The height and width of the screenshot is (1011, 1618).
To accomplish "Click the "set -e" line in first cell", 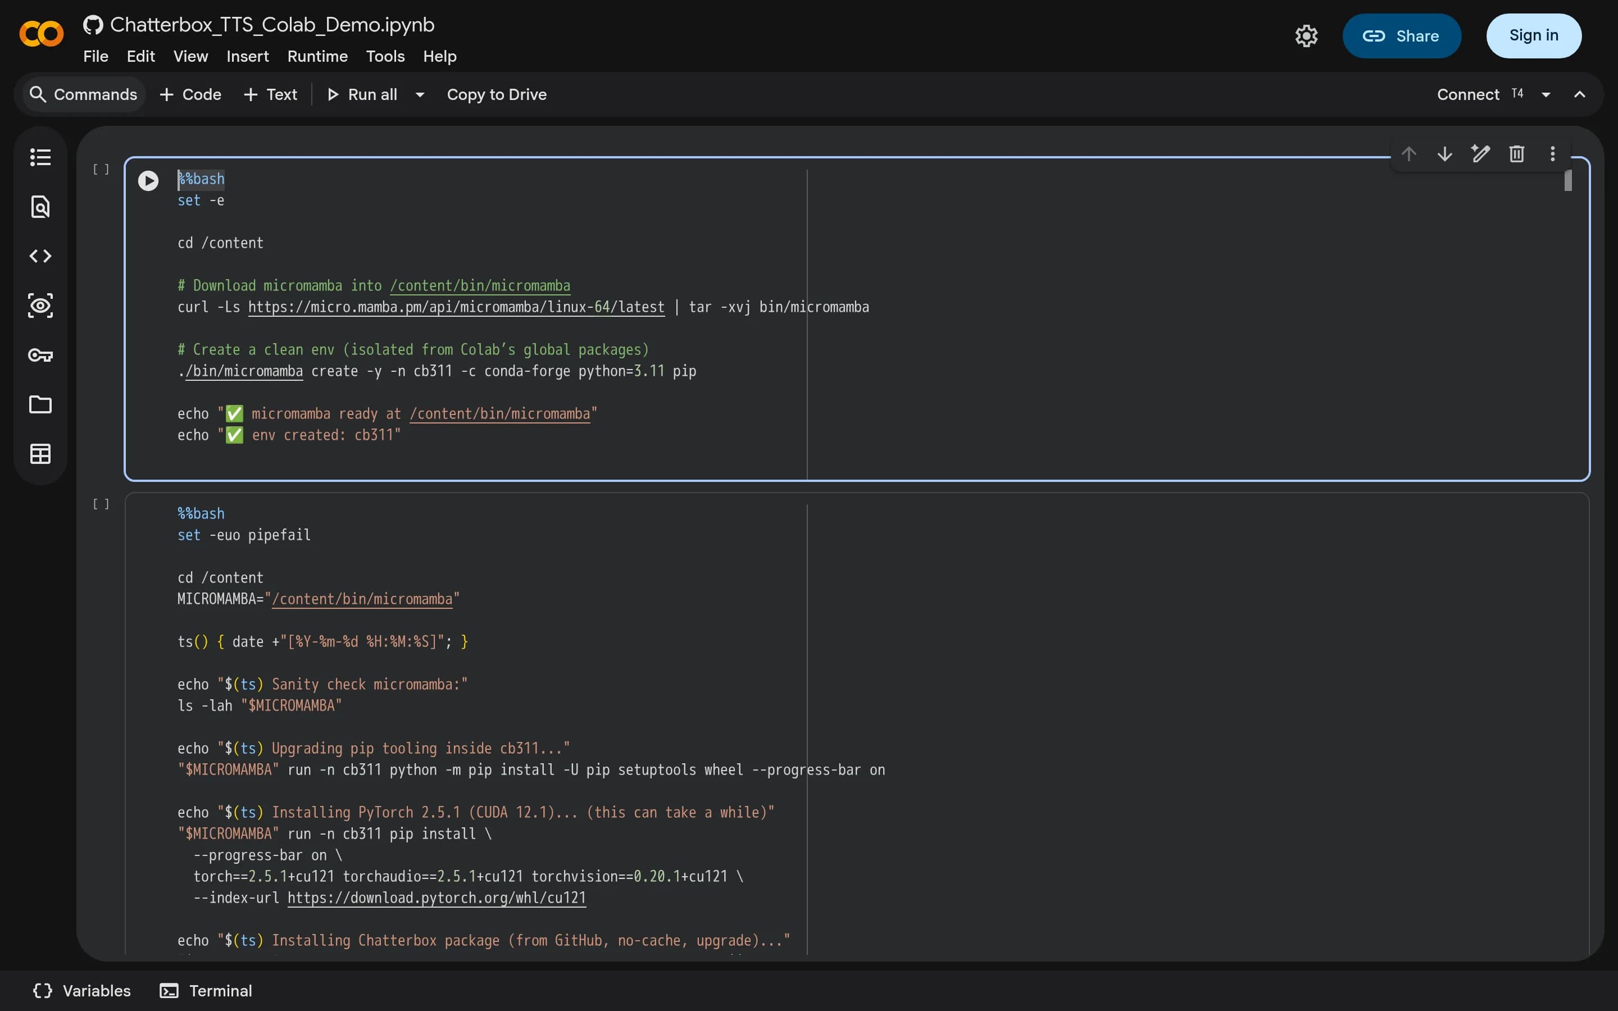I will pos(201,201).
